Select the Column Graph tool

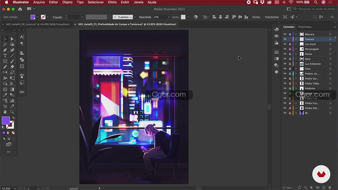point(12,101)
